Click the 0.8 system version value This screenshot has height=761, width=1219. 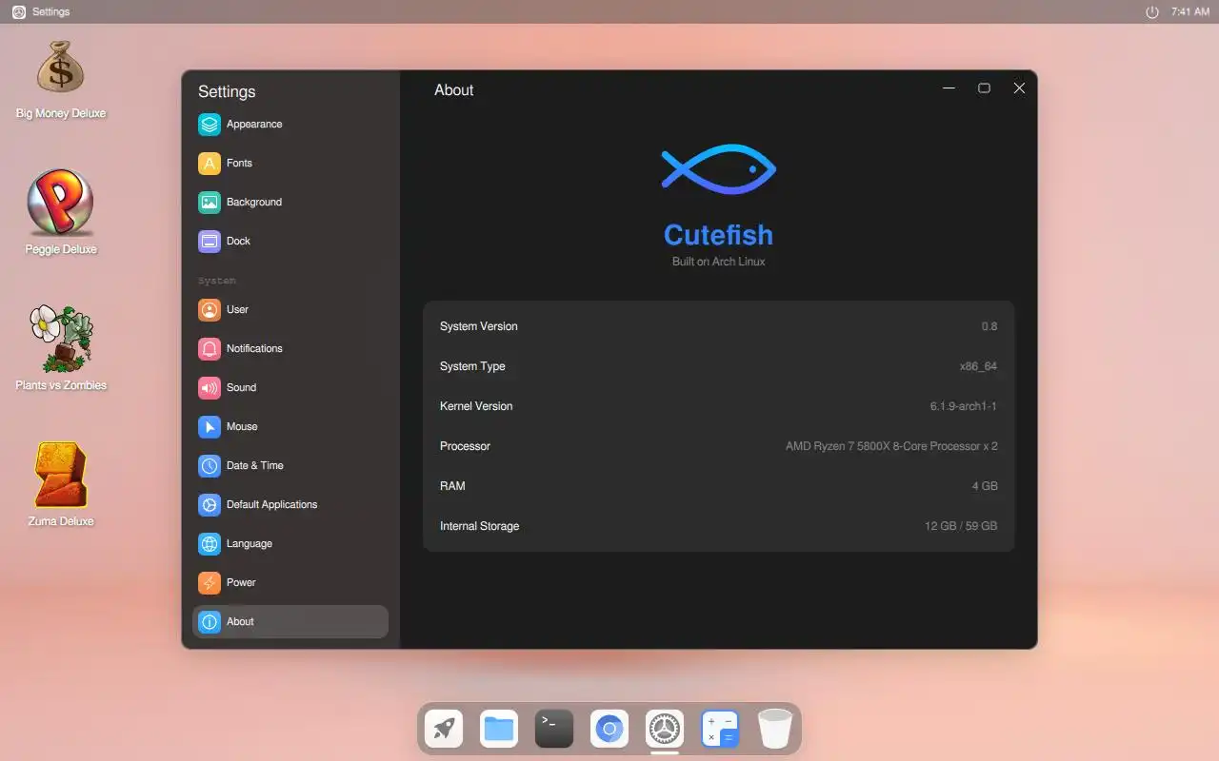pos(989,326)
